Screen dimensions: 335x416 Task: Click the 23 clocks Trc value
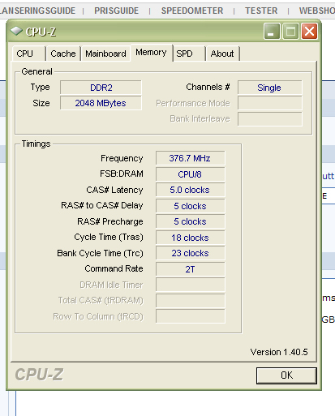pyautogui.click(x=190, y=253)
